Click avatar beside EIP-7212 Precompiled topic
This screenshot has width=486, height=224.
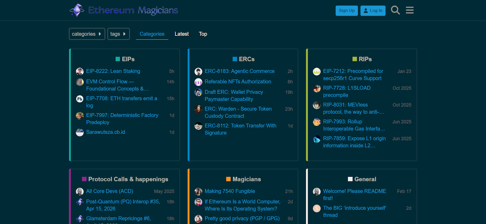(317, 71)
